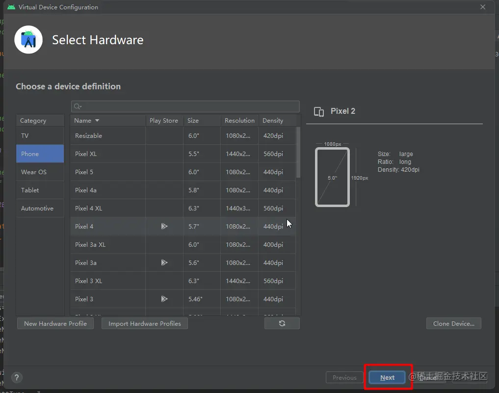Click the refresh device list button
Viewport: 499px width, 393px height.
(x=282, y=323)
